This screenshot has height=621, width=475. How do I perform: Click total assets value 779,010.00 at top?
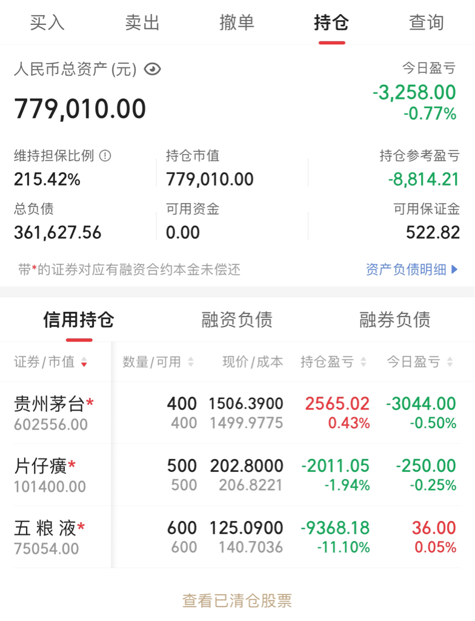tap(81, 109)
